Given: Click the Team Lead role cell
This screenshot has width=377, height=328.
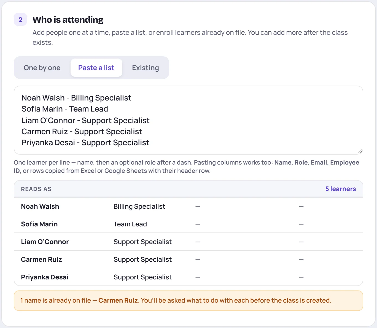Looking at the screenshot, I should pos(130,224).
